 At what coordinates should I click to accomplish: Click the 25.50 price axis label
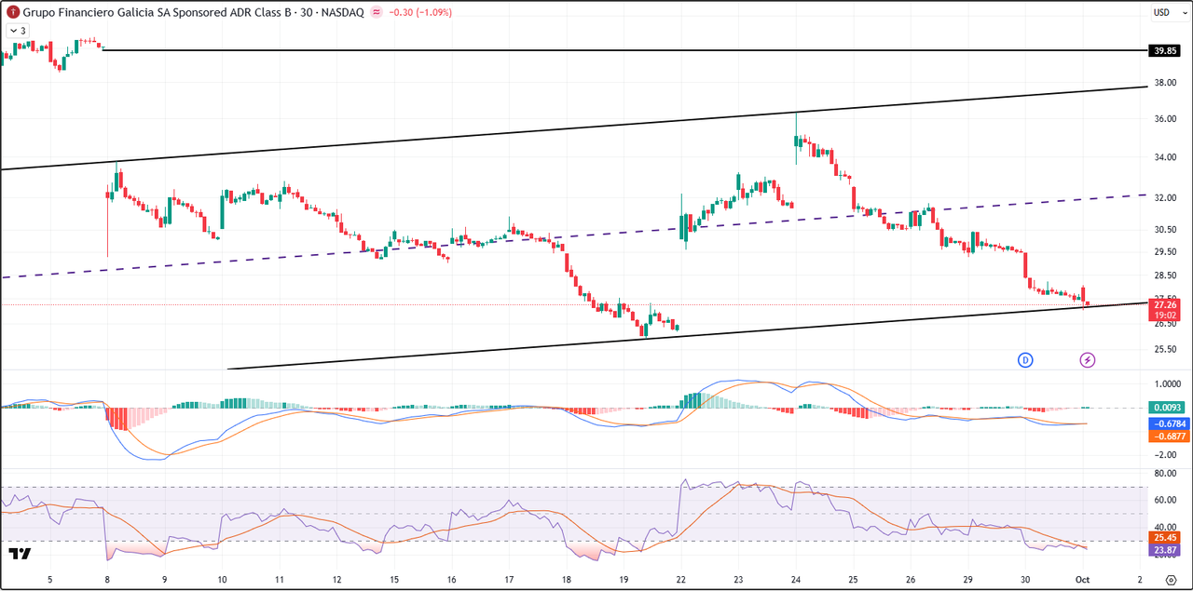pos(1164,350)
